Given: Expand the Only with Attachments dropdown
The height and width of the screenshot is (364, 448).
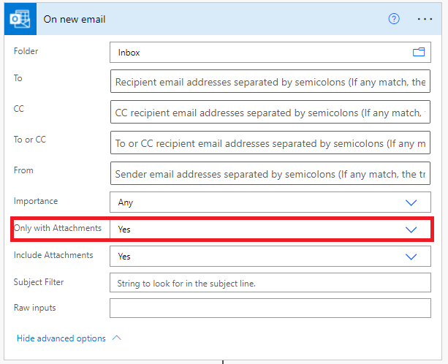Looking at the screenshot, I should [270, 230].
